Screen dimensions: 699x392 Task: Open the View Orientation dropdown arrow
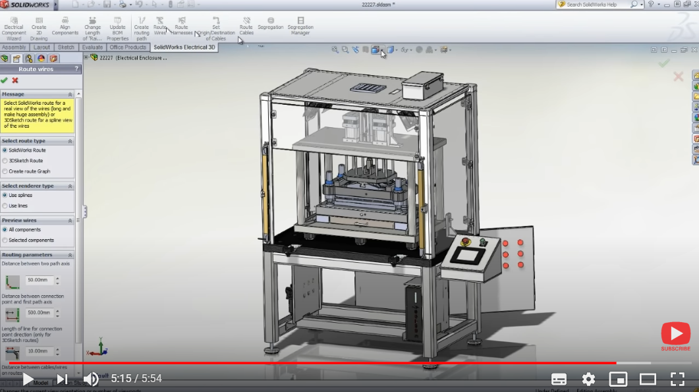tap(381, 50)
